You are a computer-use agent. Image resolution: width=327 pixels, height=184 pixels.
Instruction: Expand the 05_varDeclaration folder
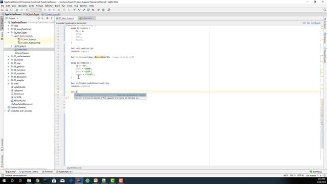coord(8,56)
